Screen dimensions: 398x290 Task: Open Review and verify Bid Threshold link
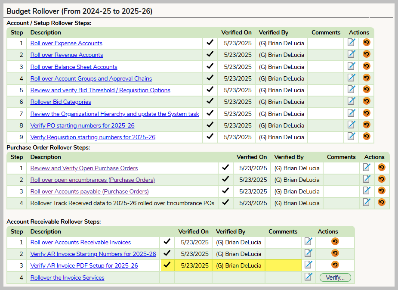(100, 90)
